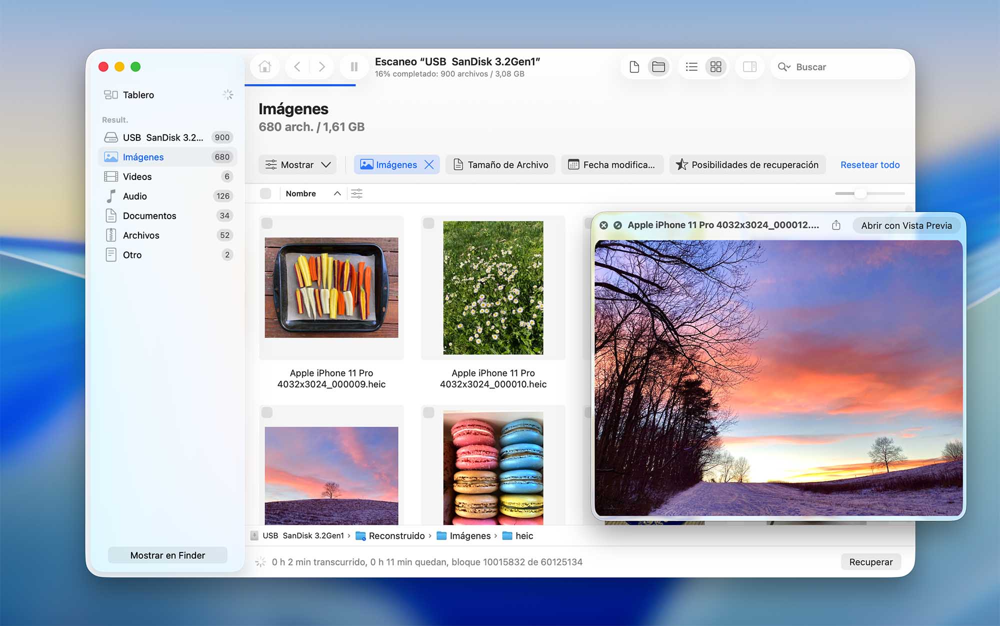
Task: Toggle sort direction chevron
Action: [x=337, y=193]
